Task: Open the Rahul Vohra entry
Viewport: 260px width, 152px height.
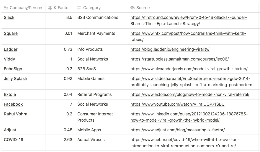Action: coord(16,114)
